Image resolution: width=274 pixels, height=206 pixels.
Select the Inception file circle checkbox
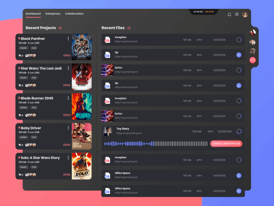pyautogui.click(x=239, y=39)
